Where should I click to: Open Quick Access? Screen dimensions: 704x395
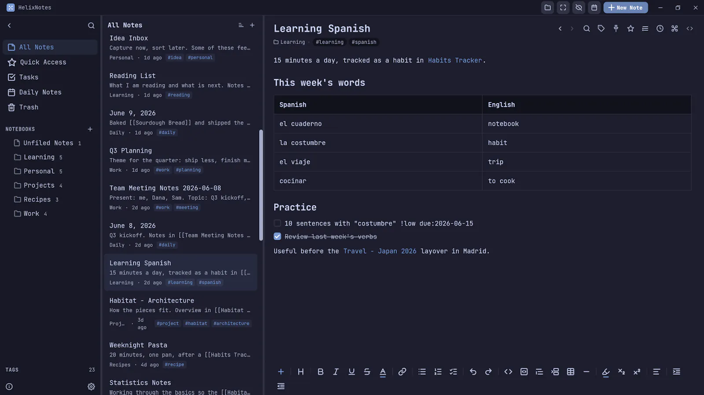click(x=50, y=62)
